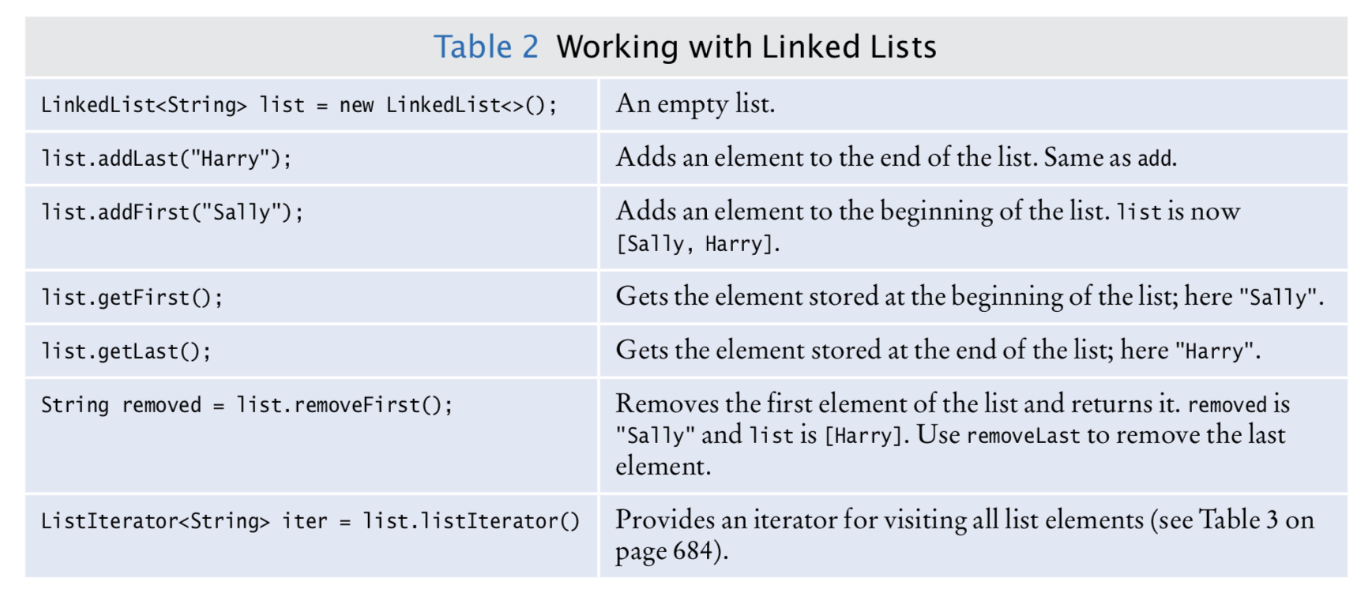This screenshot has height=597, width=1365.
Task: Click the "Table 3 on" cross-reference text
Action: tap(1256, 520)
